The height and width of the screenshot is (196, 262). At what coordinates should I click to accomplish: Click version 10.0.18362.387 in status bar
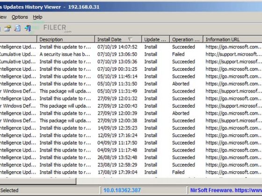(x=122, y=190)
